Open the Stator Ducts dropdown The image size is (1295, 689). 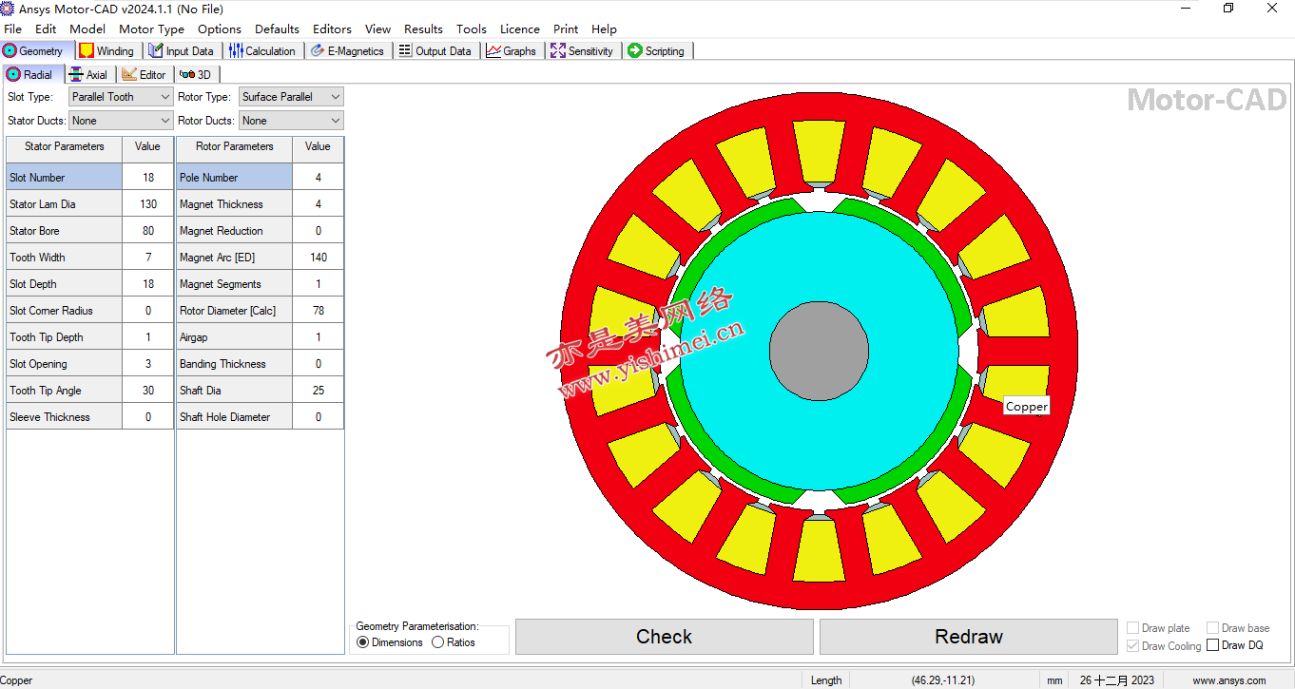click(x=121, y=121)
